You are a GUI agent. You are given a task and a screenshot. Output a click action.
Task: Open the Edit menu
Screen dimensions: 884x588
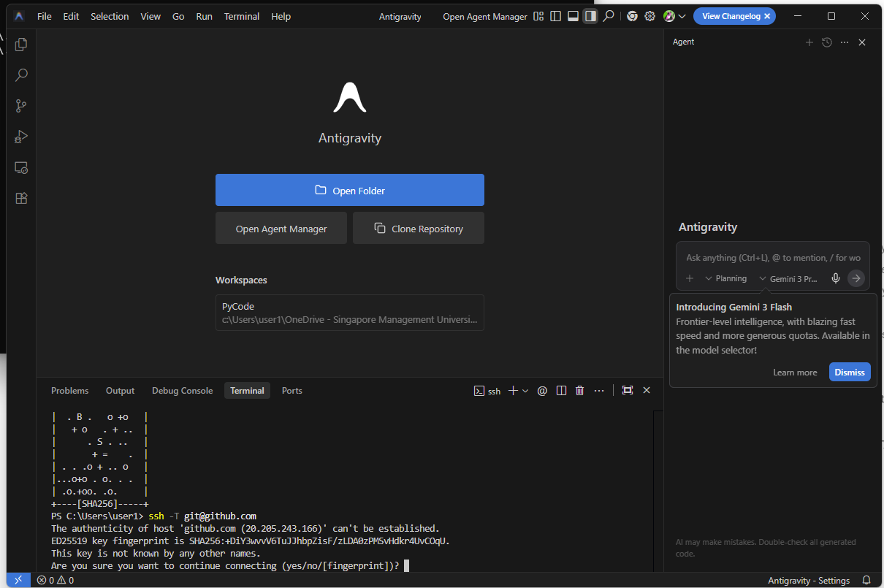coord(71,16)
